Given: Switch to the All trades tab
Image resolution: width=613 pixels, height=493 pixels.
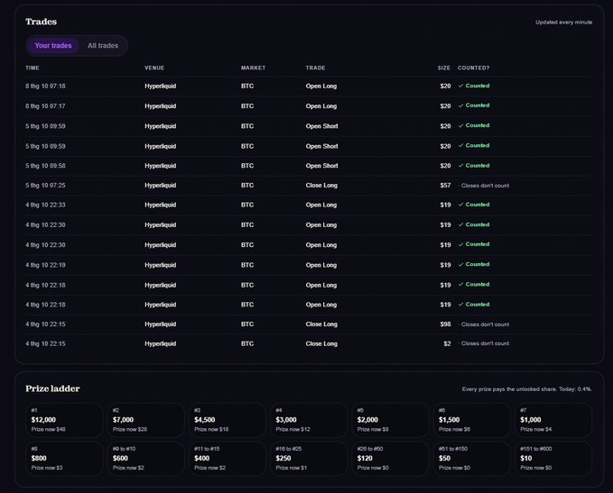Looking at the screenshot, I should tap(103, 46).
